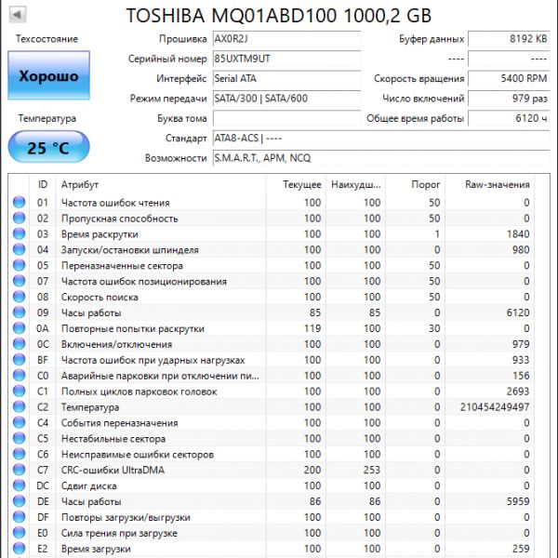Select the Частота ошибок позиционирования row

click(272, 281)
